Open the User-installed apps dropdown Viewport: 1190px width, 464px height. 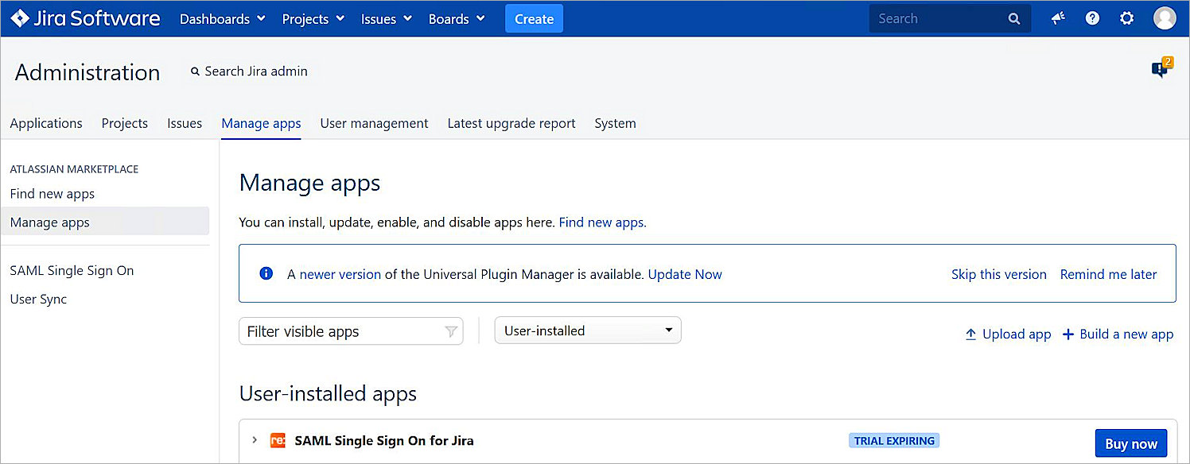click(587, 330)
